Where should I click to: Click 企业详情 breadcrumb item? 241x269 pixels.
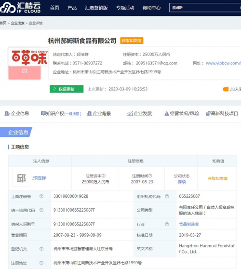pos(36,23)
